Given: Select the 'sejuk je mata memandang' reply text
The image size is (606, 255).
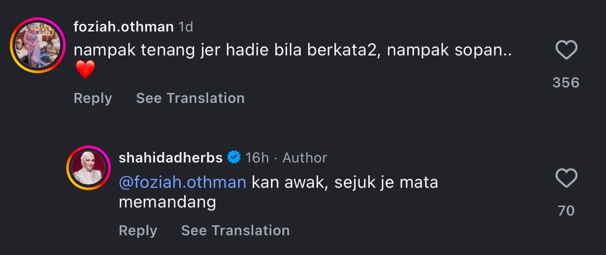Looking at the screenshot, I should (x=343, y=183).
